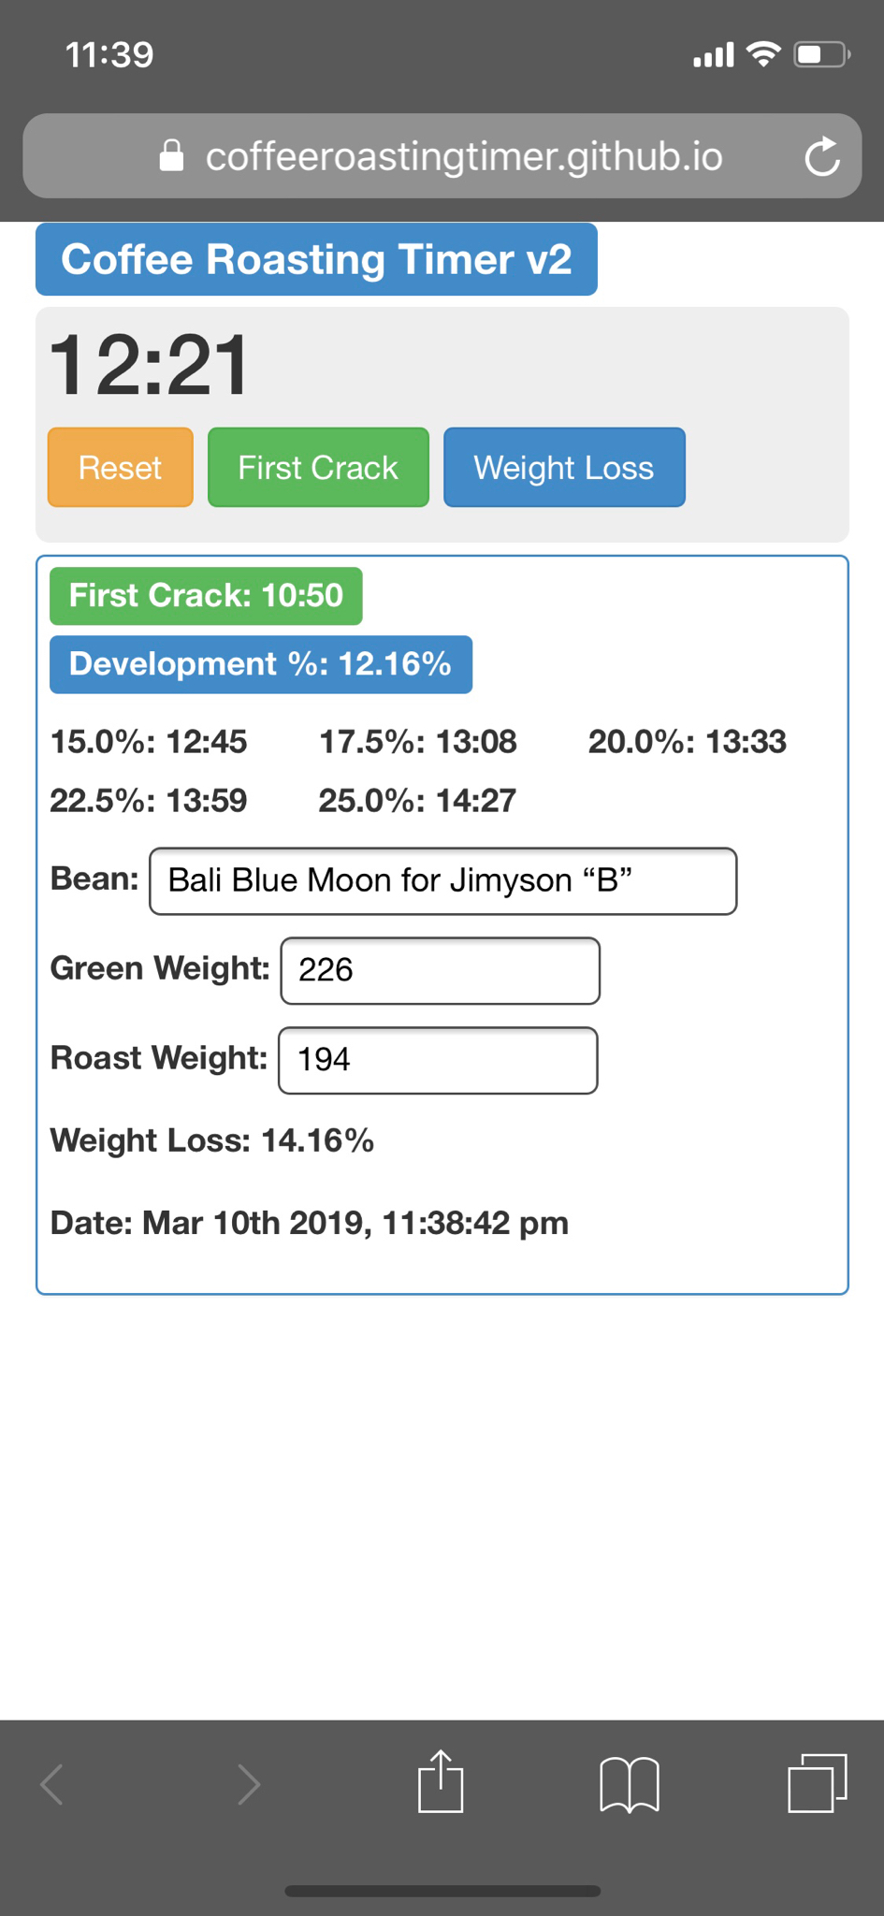
Task: Select the Coffee Roasting Timer v2 header
Action: pos(316,259)
